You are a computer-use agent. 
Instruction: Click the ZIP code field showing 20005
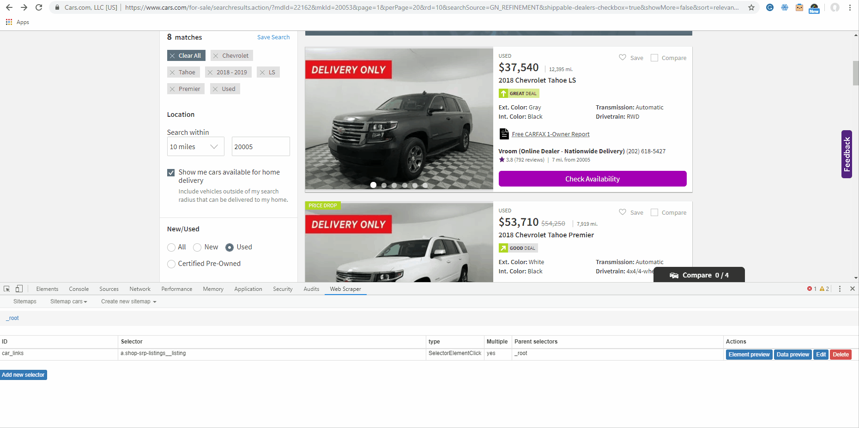260,146
